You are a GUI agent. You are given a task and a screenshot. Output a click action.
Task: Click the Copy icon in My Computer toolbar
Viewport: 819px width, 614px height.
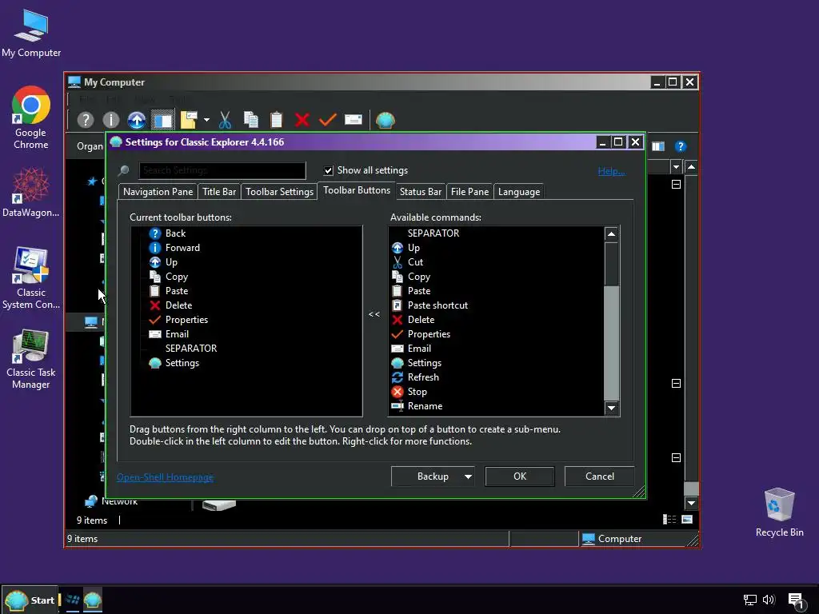250,120
